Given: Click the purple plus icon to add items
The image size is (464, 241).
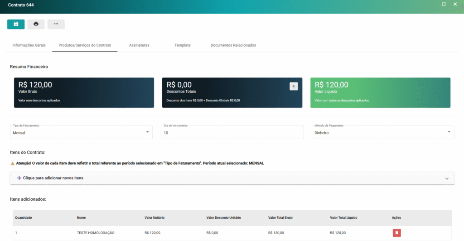Looking at the screenshot, I should click(19, 178).
